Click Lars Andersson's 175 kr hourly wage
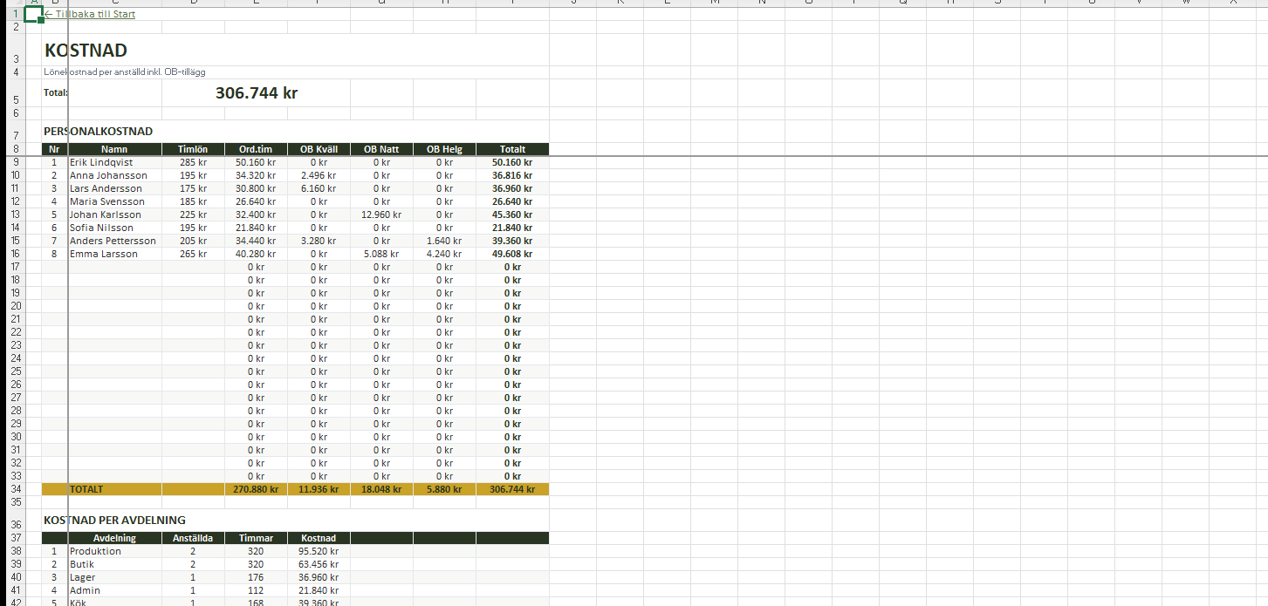 click(193, 188)
